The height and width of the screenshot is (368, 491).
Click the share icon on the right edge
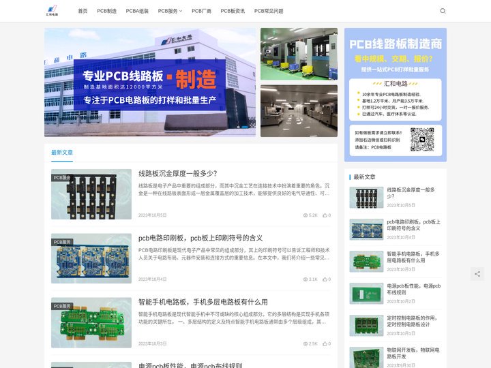pyautogui.click(x=477, y=274)
